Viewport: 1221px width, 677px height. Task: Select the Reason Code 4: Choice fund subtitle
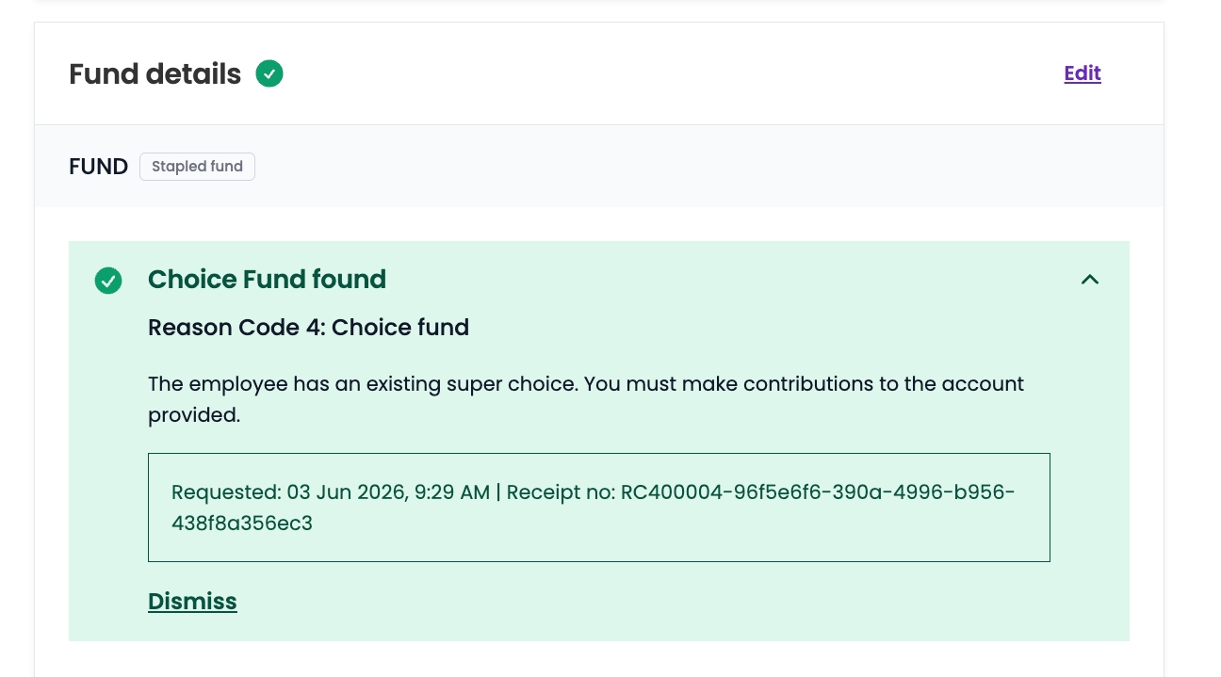308,328
